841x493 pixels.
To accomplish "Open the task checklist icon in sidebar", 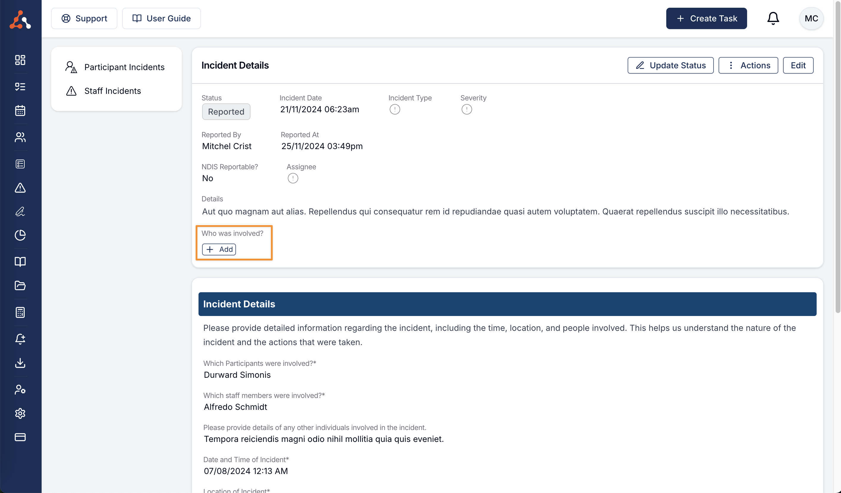I will [20, 87].
